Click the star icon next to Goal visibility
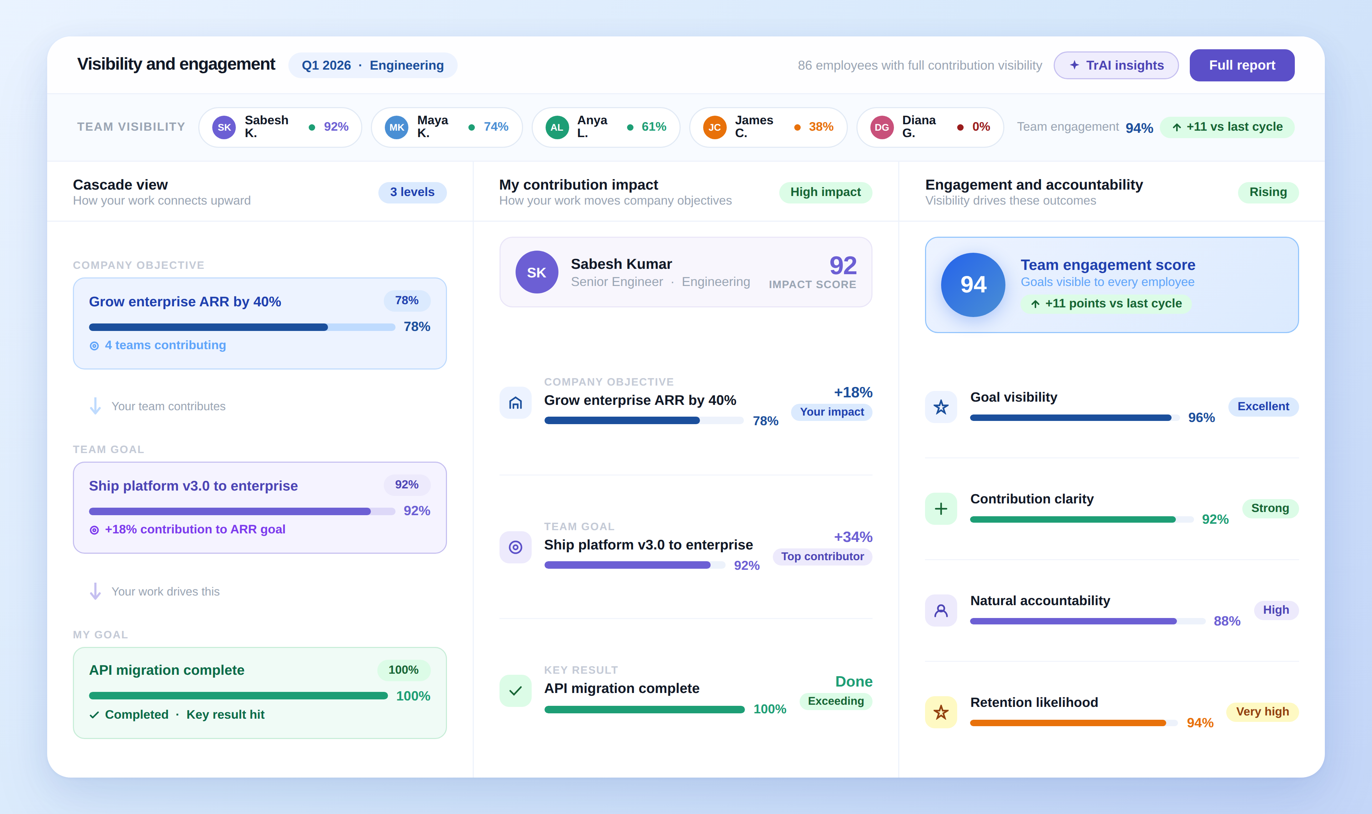The width and height of the screenshot is (1372, 814). coord(941,406)
